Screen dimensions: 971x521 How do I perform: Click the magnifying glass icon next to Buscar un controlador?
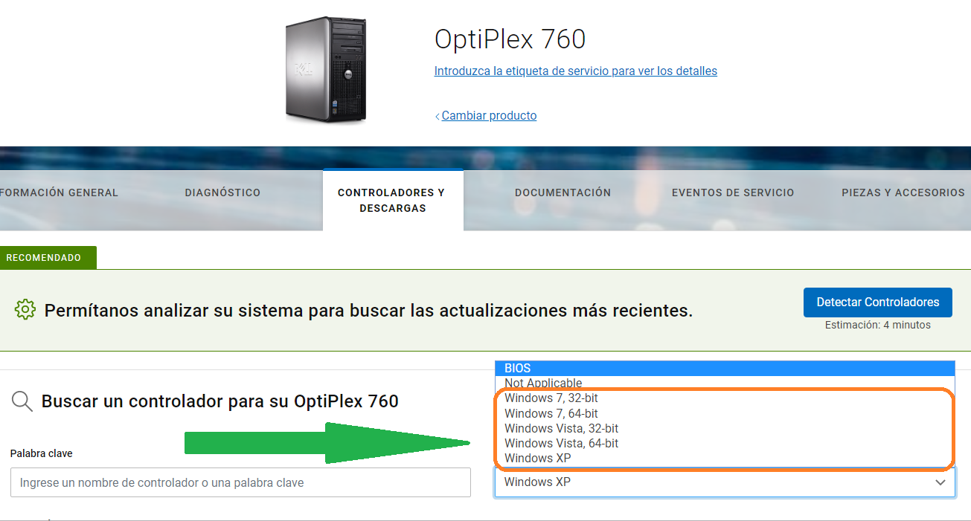pyautogui.click(x=22, y=401)
